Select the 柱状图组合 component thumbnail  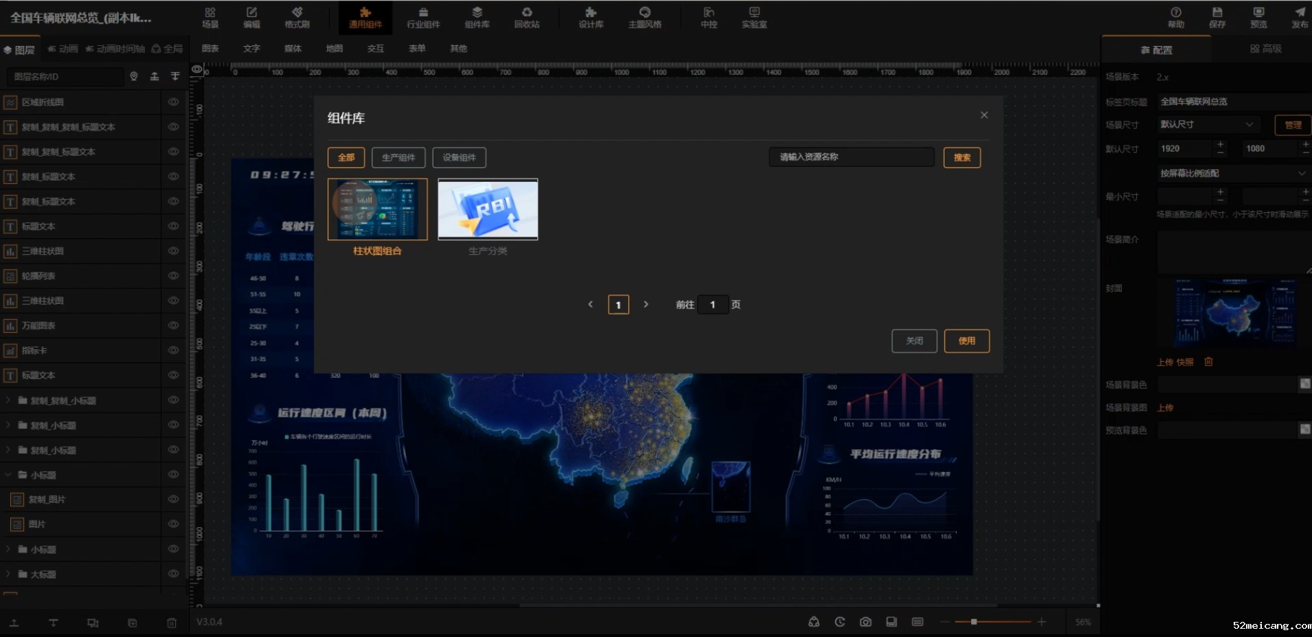pyautogui.click(x=377, y=209)
